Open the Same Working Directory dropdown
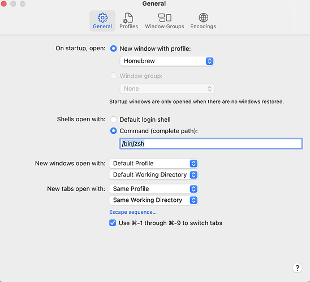Viewport: 310px width, 282px height. click(x=154, y=200)
